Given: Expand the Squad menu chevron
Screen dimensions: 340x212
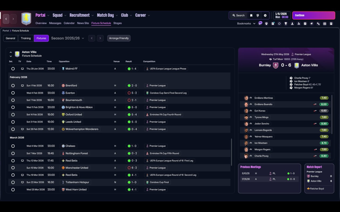Looking at the screenshot, I should (x=65, y=15).
